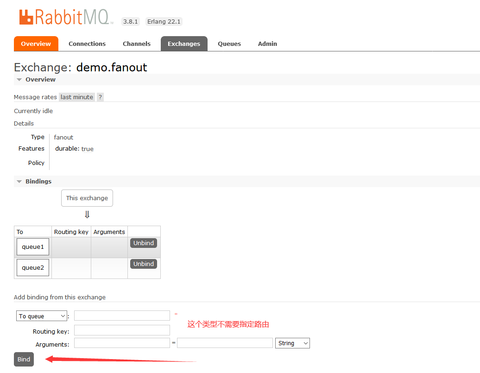Image resolution: width=480 pixels, height=373 pixels.
Task: Unbind queue1 from this exchange
Action: coord(144,243)
